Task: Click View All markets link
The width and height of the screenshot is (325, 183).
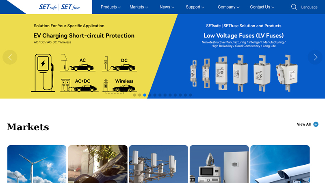Action: pos(303,124)
